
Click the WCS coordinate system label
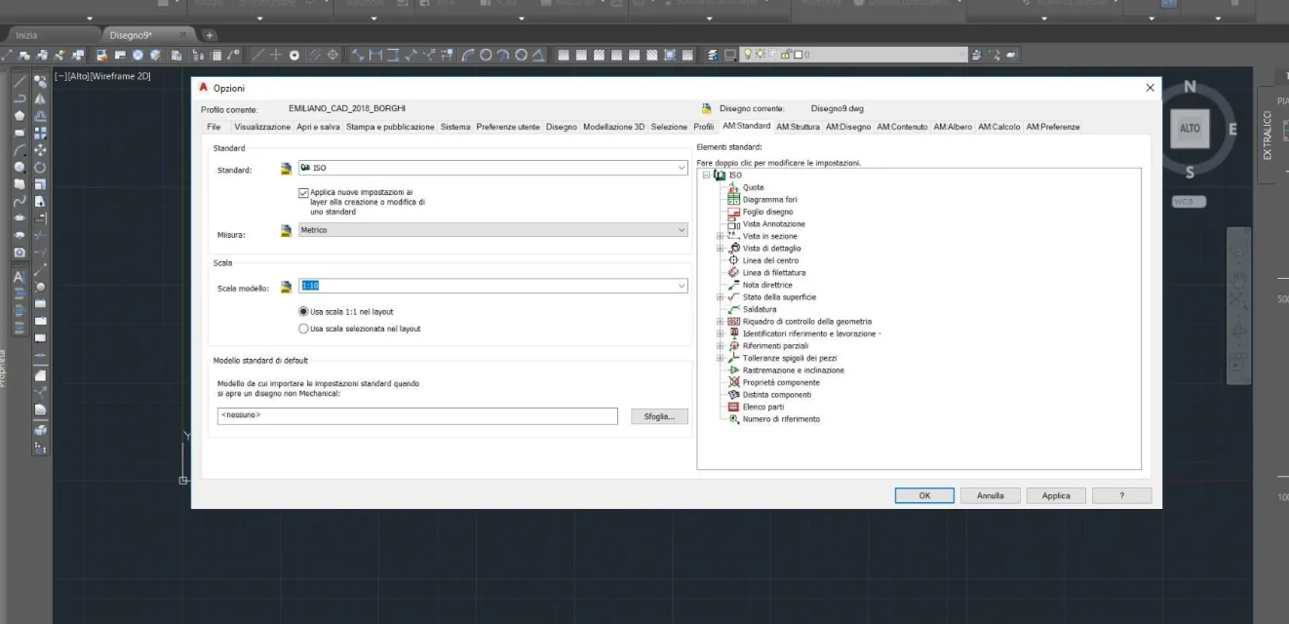(1189, 202)
